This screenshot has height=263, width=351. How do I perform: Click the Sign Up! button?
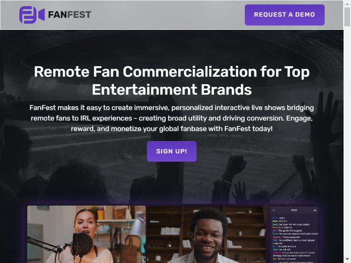pyautogui.click(x=172, y=151)
